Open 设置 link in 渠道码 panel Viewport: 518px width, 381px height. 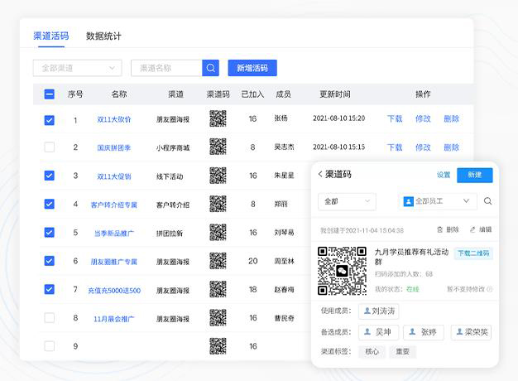tap(444, 175)
